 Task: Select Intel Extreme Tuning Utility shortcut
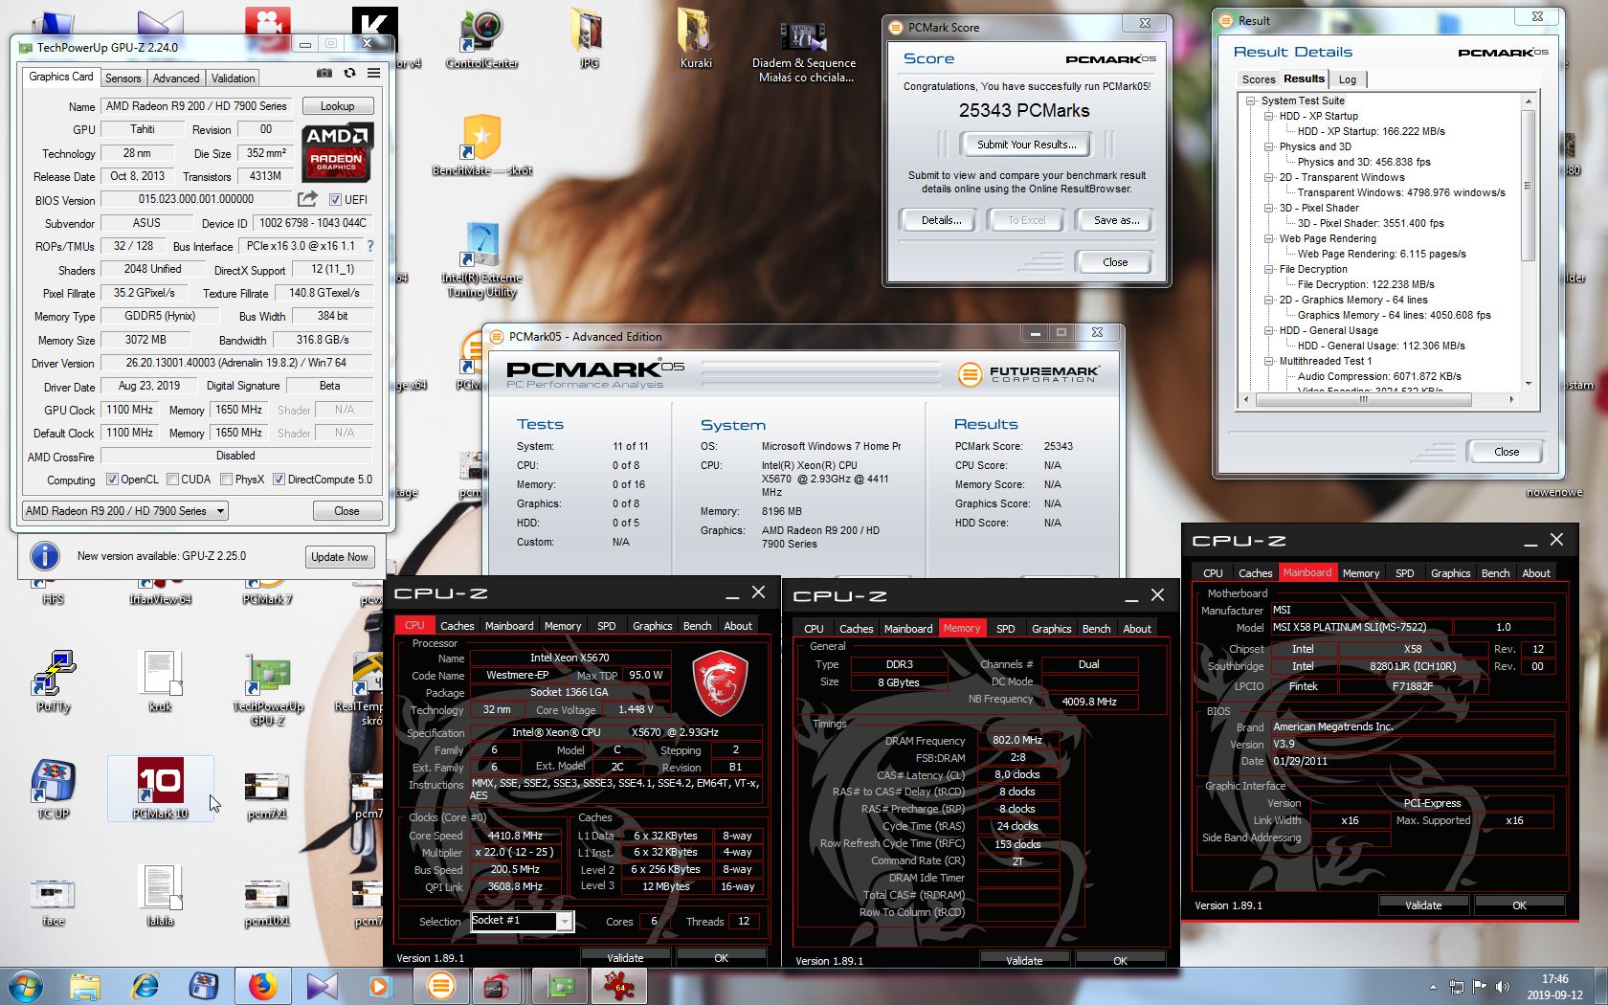point(481,258)
